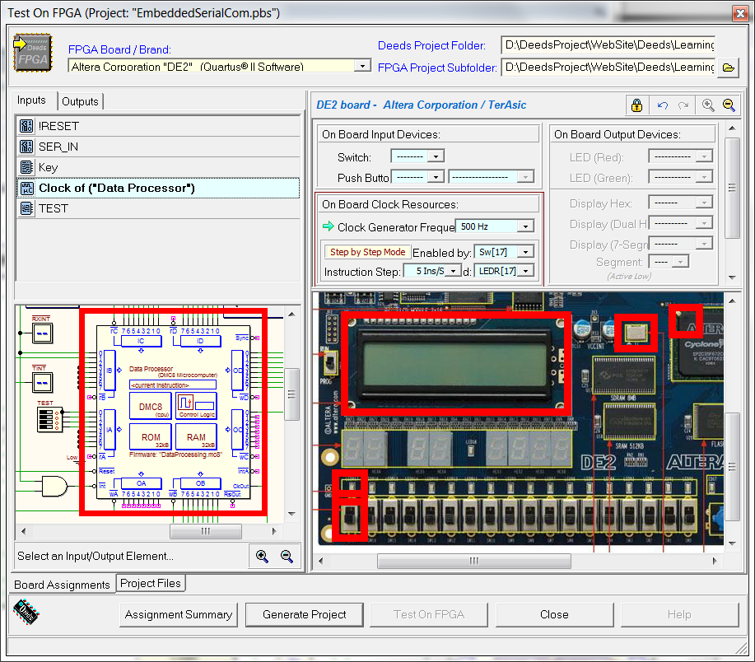Screen dimensions: 755x662
Task: Click the schematic preview horizontal scrollbar thumb
Action: 206,531
